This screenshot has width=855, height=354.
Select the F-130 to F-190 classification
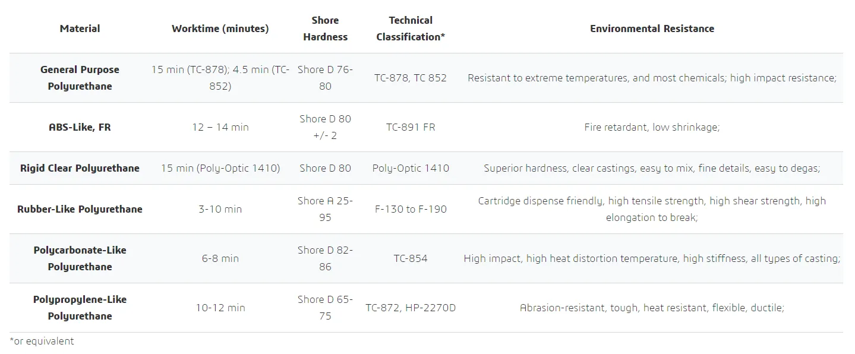411,209
